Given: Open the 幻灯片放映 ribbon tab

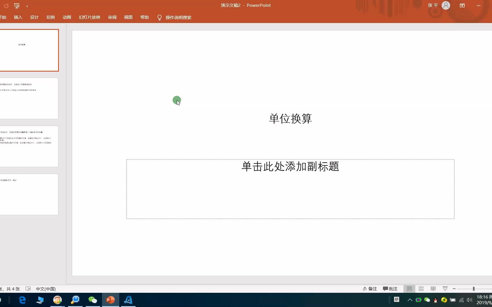Looking at the screenshot, I should [89, 17].
